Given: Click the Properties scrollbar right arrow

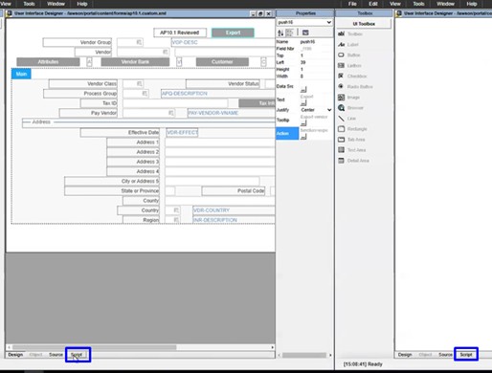Looking at the screenshot, I should 330,355.
